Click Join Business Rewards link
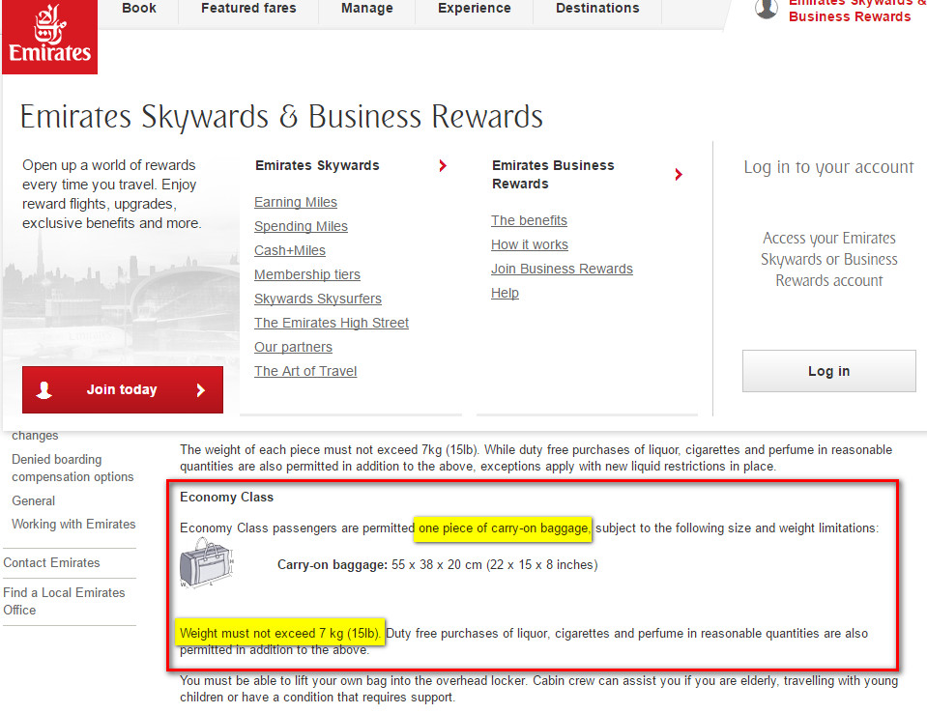 [562, 269]
